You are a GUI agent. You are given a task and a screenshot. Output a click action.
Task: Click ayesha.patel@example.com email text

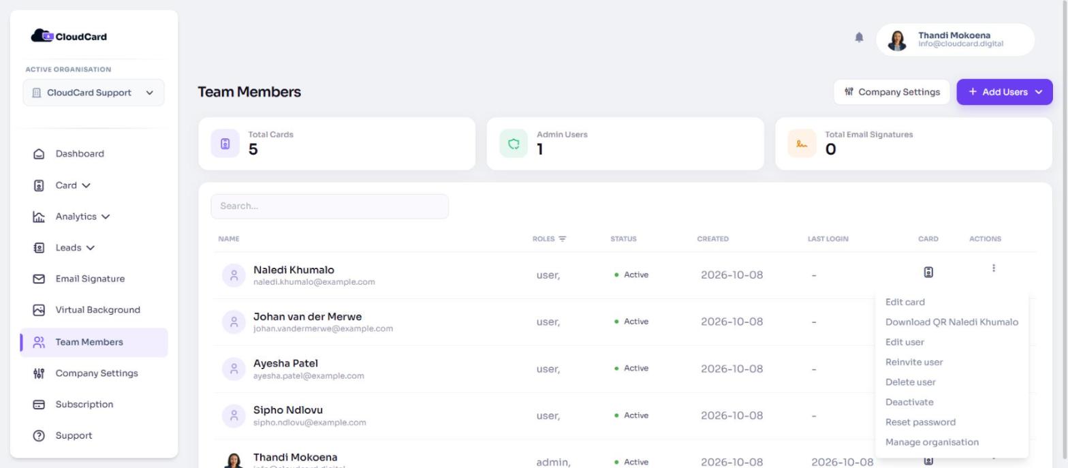pyautogui.click(x=309, y=376)
